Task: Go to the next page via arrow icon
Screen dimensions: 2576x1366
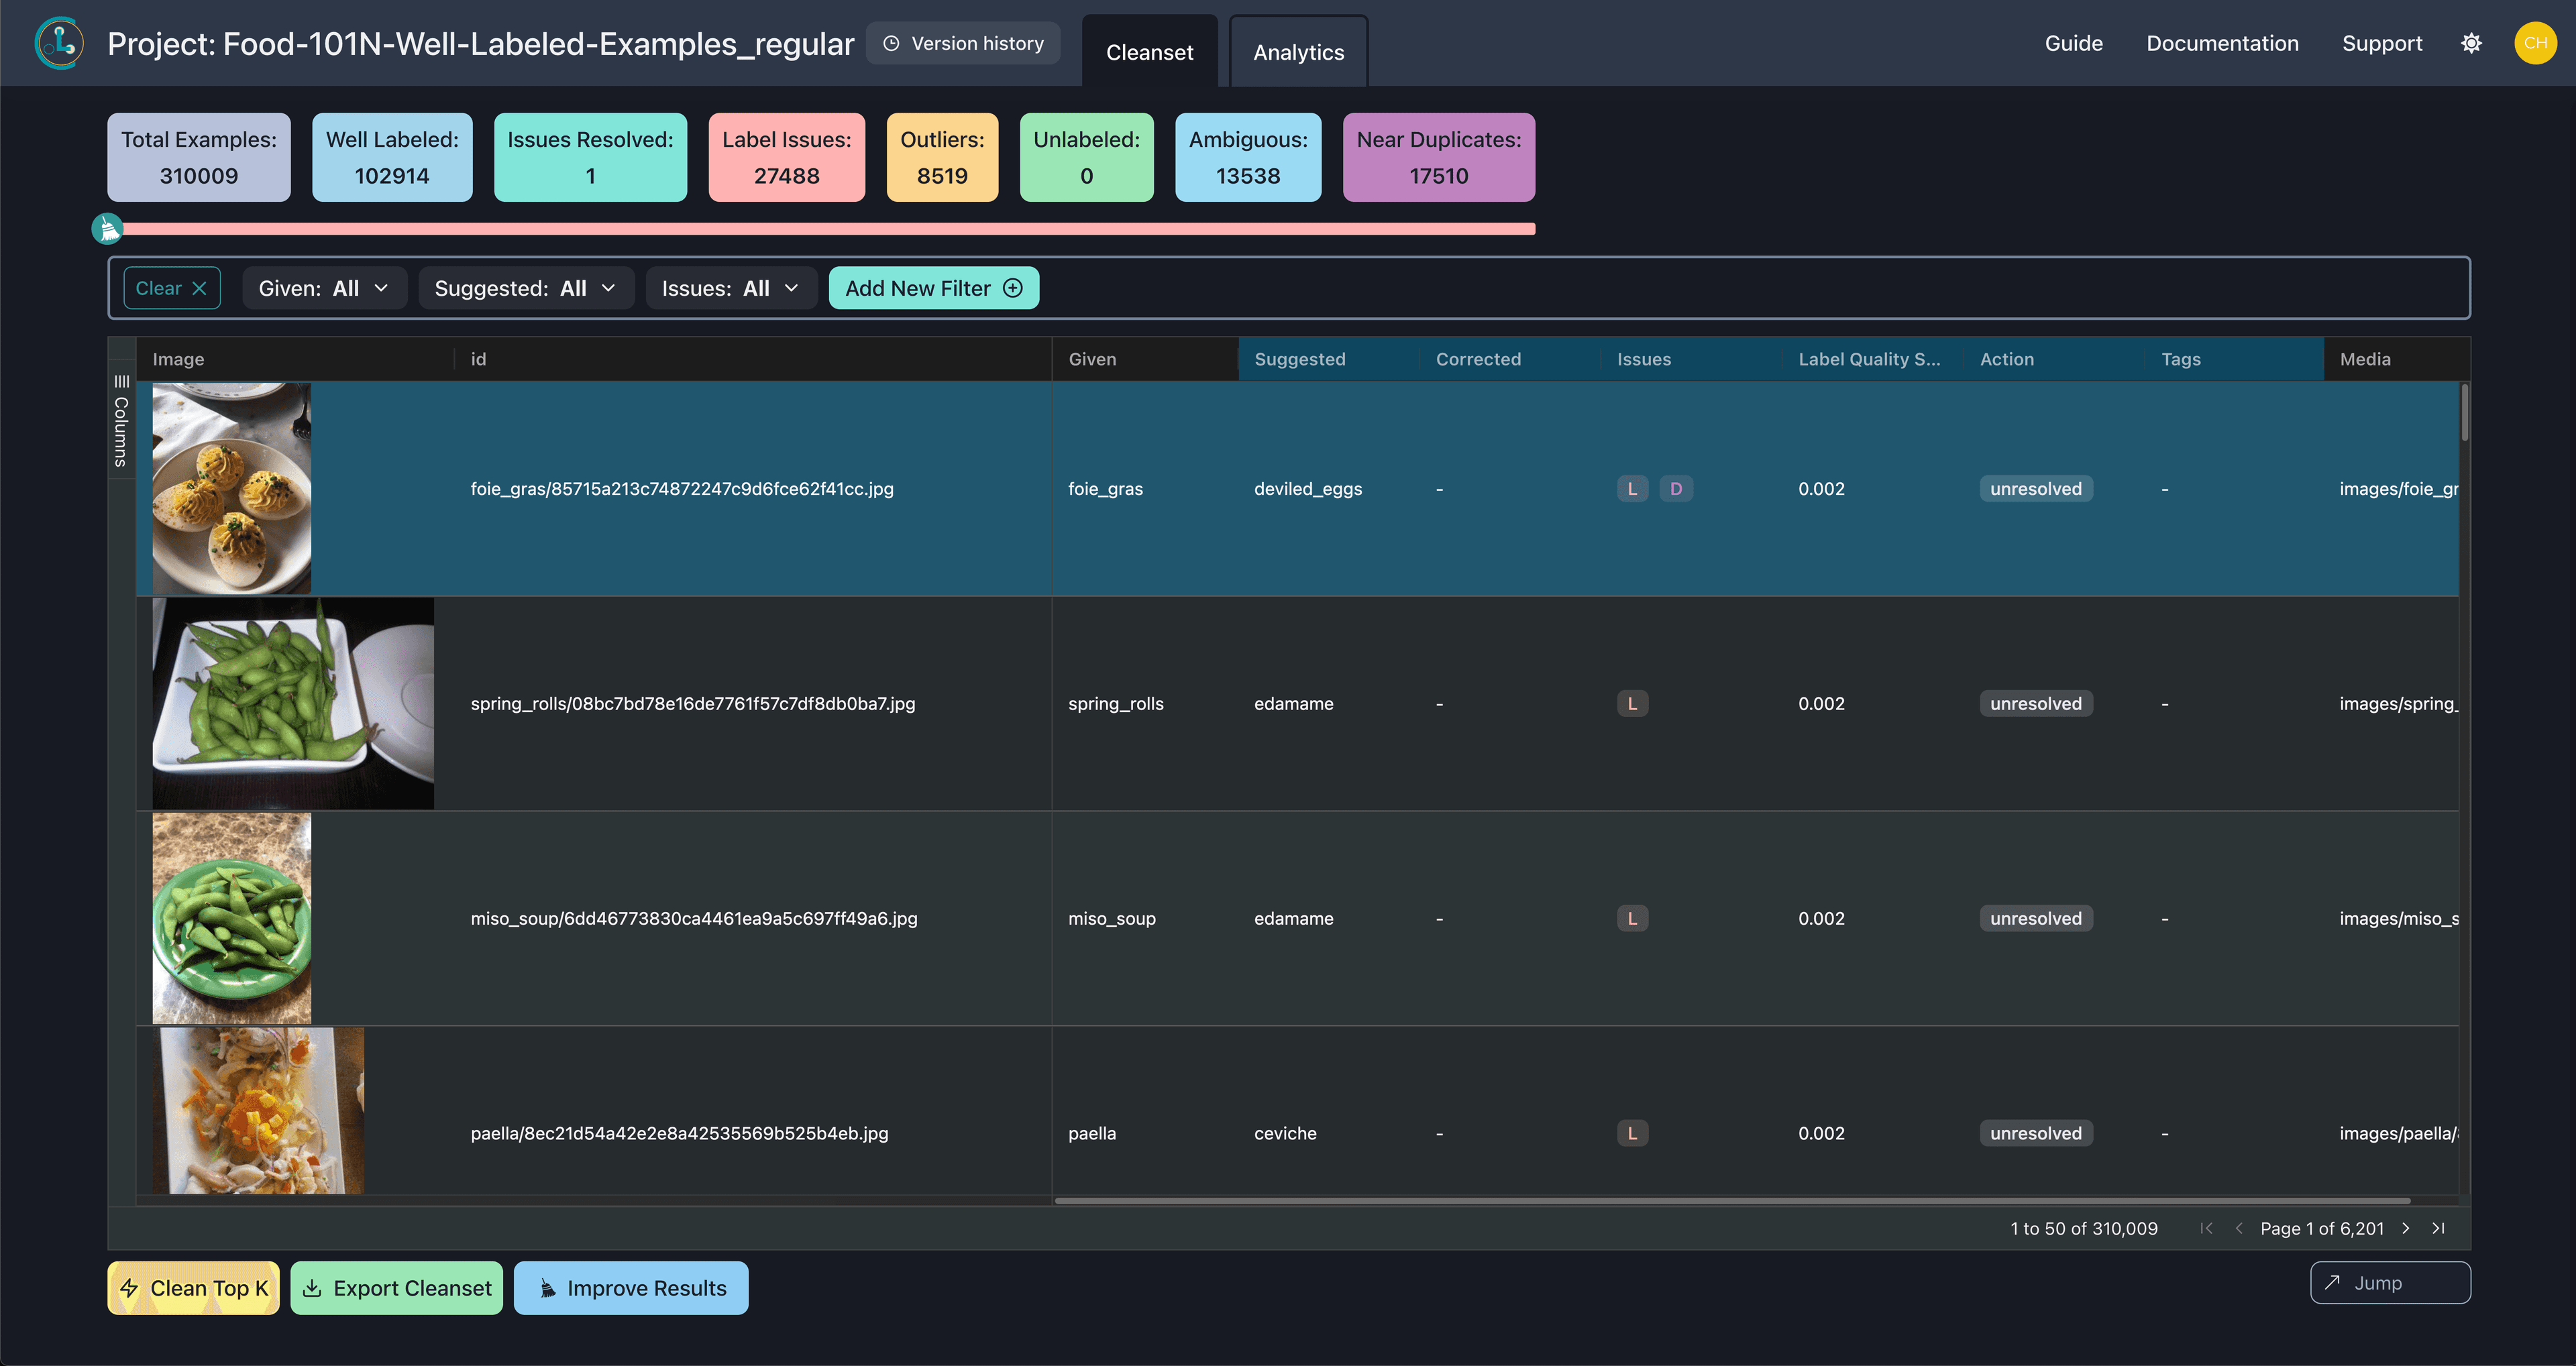Action: [2406, 1228]
